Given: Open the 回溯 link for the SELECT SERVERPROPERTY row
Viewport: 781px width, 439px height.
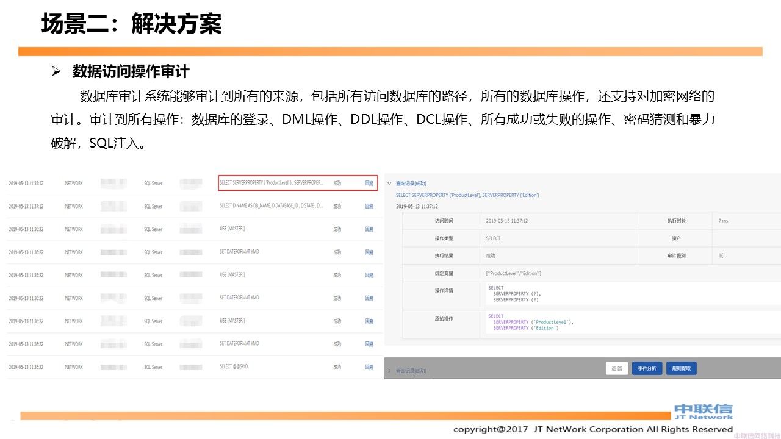Looking at the screenshot, I should click(369, 183).
